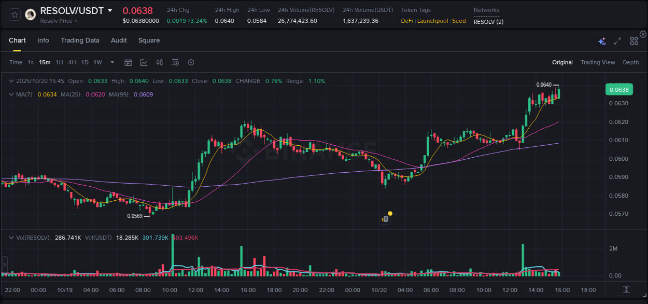Select the 1D timeframe

84,62
